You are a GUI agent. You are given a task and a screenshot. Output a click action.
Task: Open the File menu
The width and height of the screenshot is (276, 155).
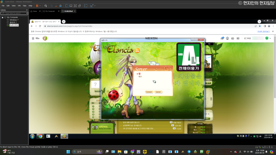tap(3, 6)
